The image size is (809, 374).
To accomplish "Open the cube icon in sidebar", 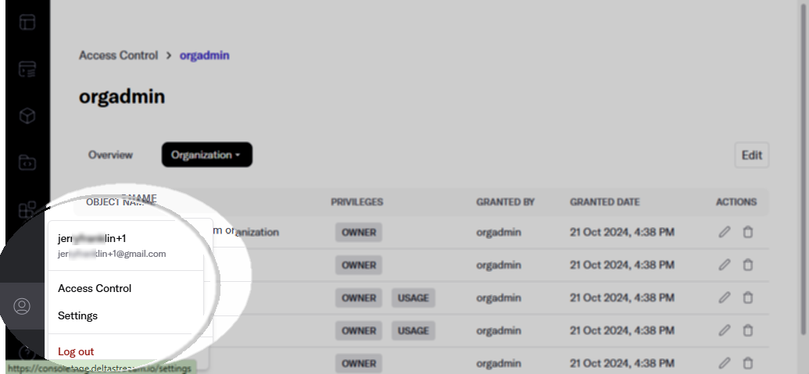I will 27,116.
